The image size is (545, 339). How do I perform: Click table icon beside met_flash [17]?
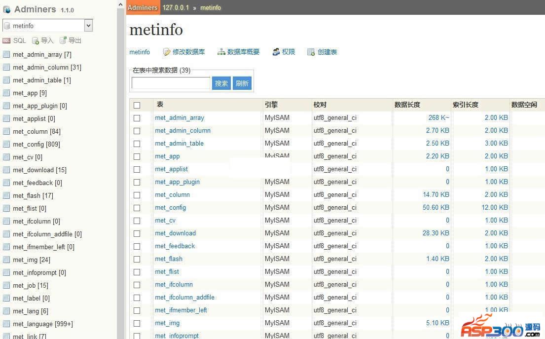(x=6, y=195)
